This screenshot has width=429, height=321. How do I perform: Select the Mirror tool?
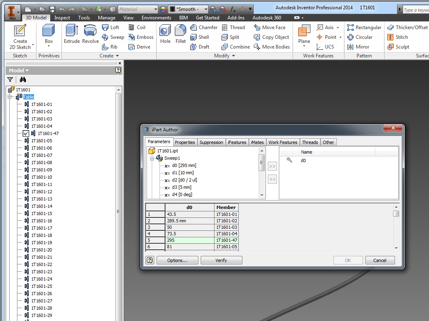coord(358,47)
